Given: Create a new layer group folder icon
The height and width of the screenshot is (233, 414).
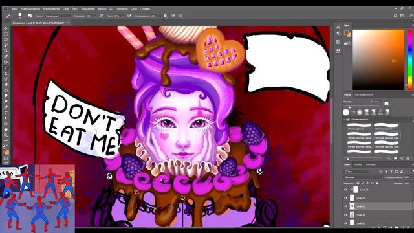Looking at the screenshot, I should tap(397, 227).
